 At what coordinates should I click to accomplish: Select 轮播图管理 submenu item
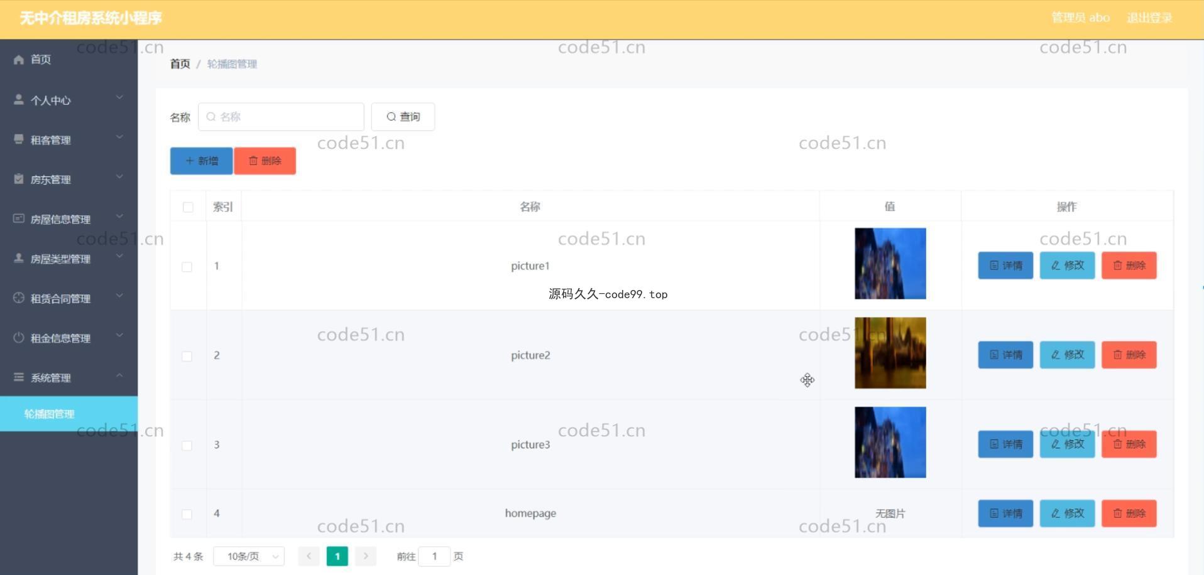pyautogui.click(x=69, y=414)
